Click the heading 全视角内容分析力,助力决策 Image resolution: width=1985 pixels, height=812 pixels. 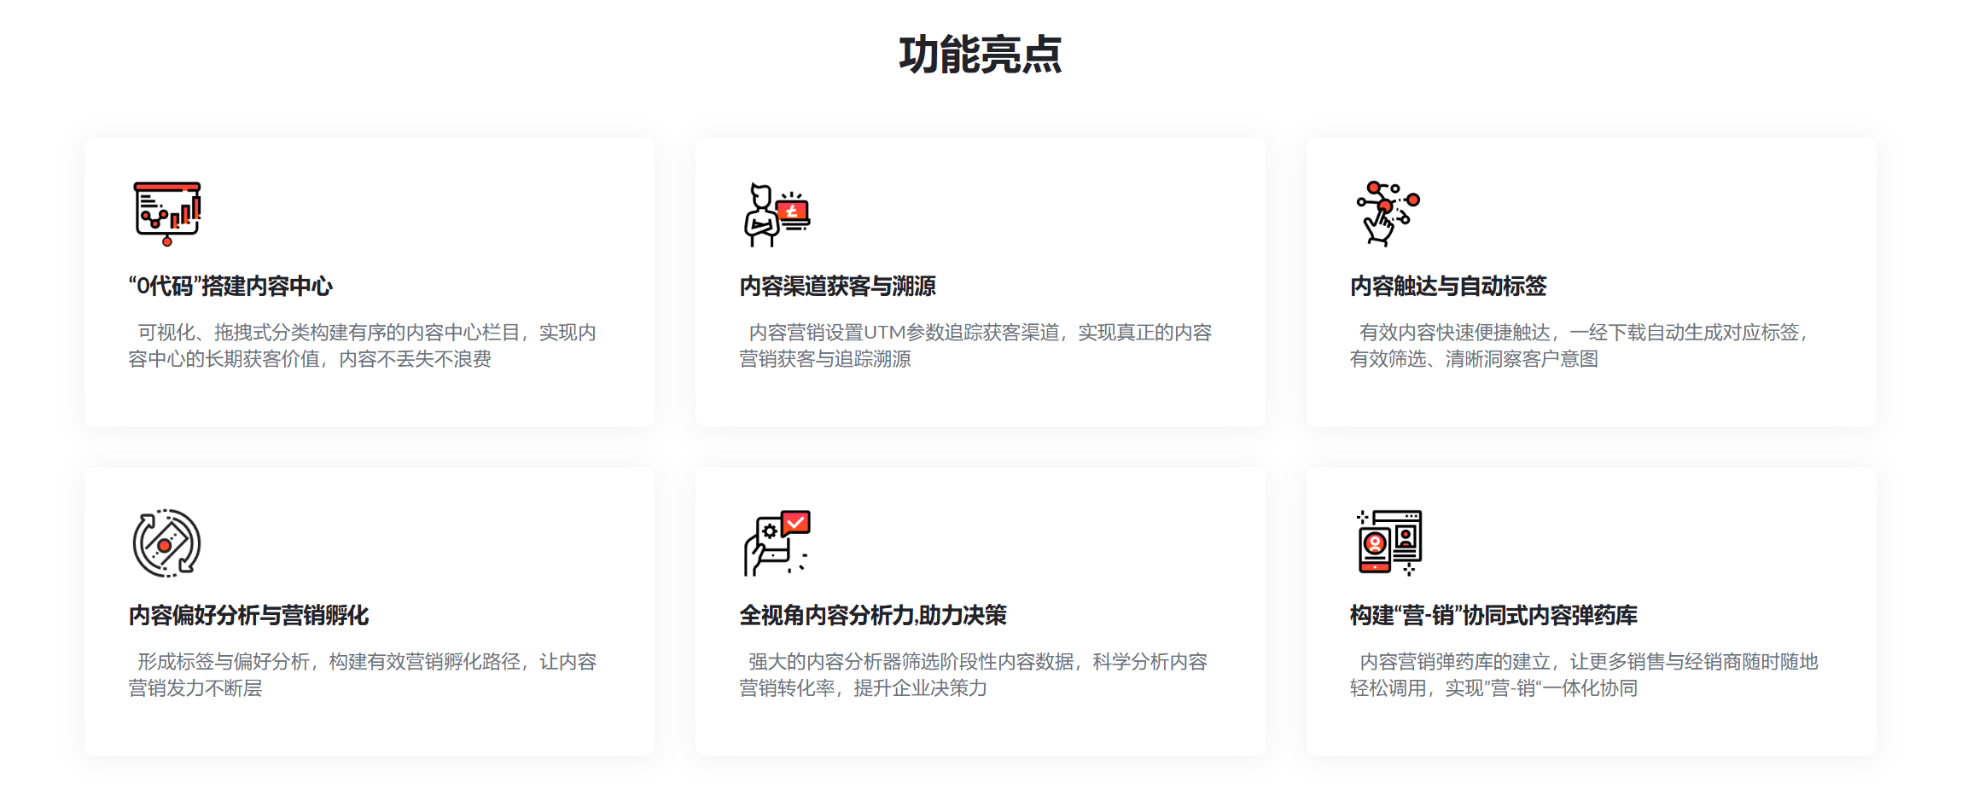873,616
